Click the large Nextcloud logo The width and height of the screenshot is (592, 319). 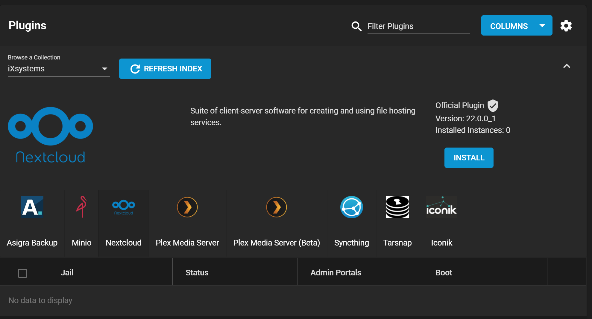(x=50, y=135)
